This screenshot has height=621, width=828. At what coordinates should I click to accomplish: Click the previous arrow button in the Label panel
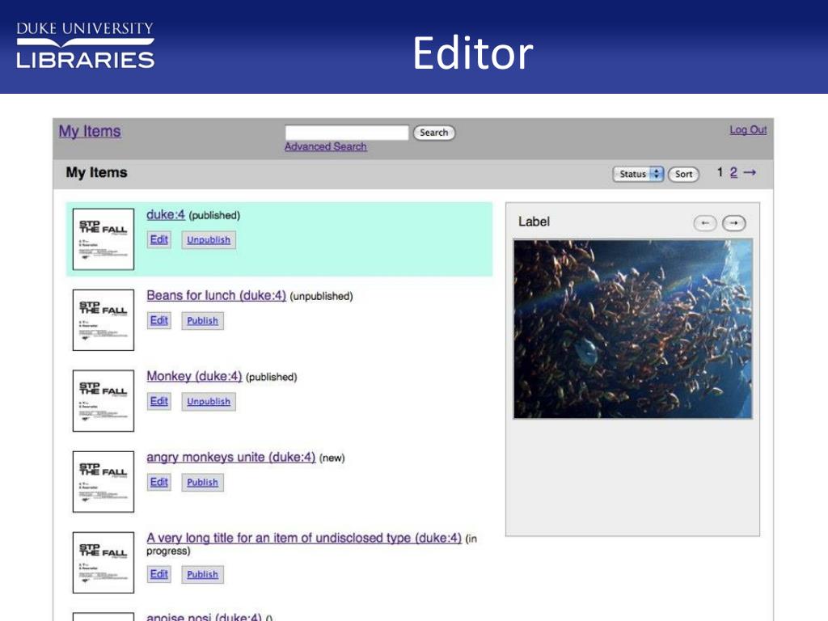tap(704, 223)
